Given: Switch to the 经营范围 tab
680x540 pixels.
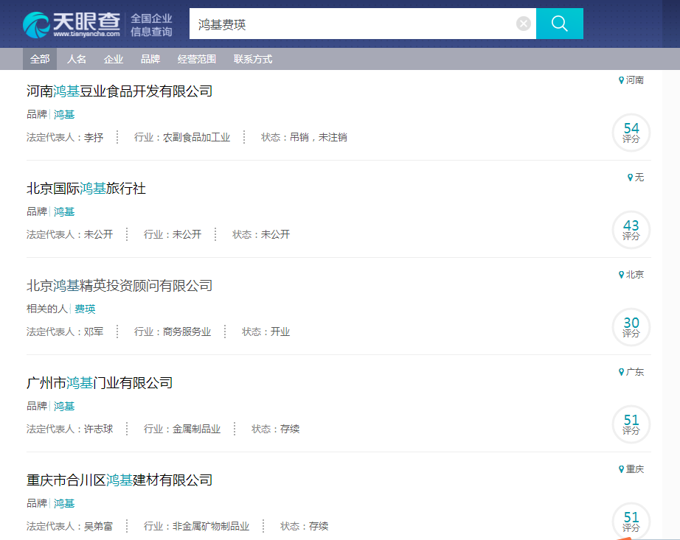Looking at the screenshot, I should tap(197, 59).
